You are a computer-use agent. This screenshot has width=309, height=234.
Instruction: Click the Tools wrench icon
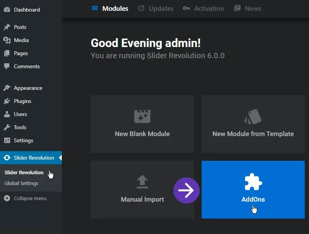coord(7,127)
